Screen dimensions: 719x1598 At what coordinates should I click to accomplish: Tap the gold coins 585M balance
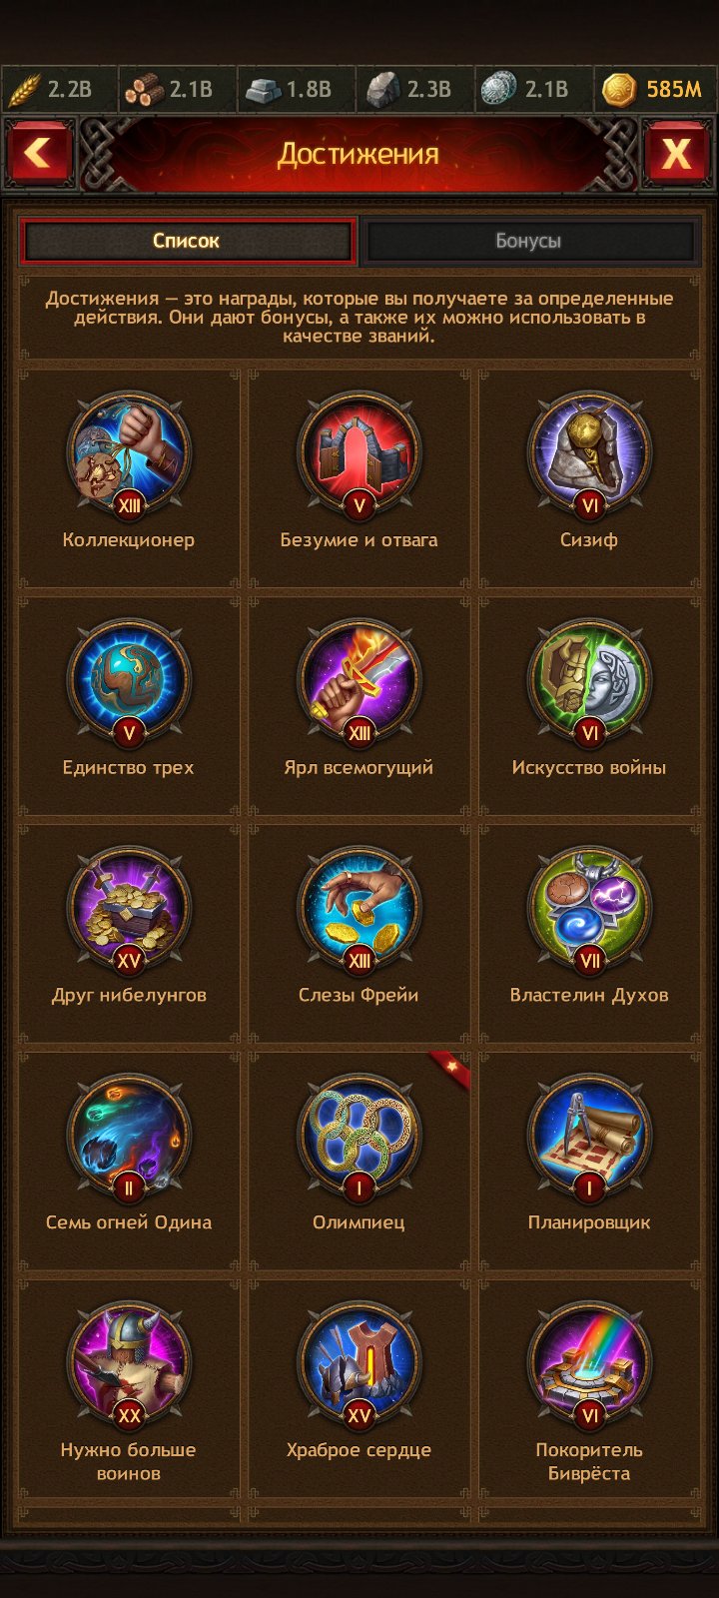pos(654,90)
